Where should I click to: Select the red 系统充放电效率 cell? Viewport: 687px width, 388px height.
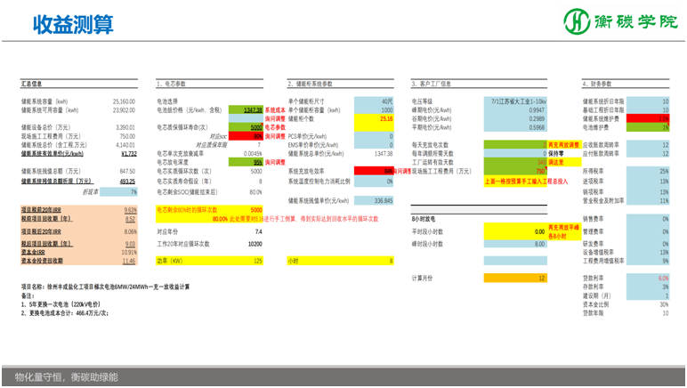tap(374, 170)
